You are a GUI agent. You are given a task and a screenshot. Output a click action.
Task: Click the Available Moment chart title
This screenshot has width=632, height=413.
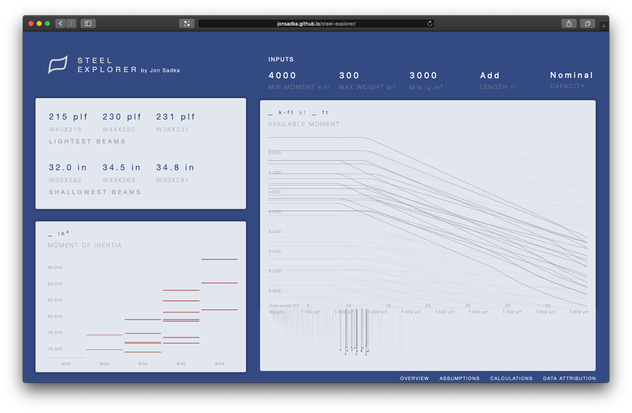(x=304, y=124)
